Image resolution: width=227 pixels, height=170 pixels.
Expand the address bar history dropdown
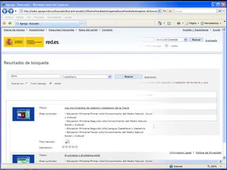click(x=159, y=11)
